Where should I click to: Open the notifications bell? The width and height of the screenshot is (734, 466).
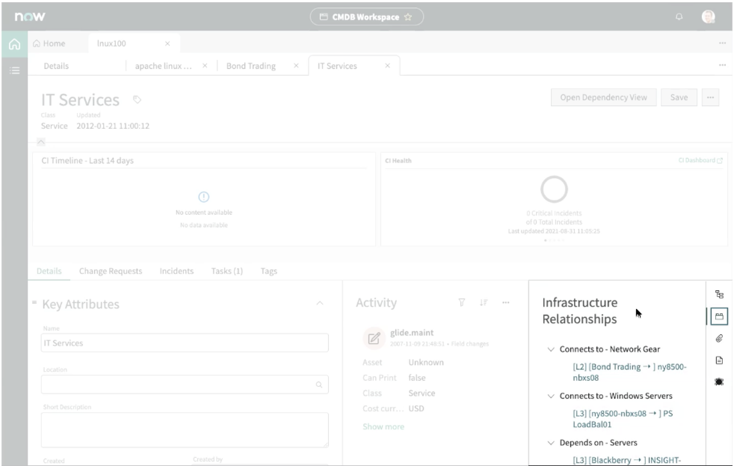point(679,17)
